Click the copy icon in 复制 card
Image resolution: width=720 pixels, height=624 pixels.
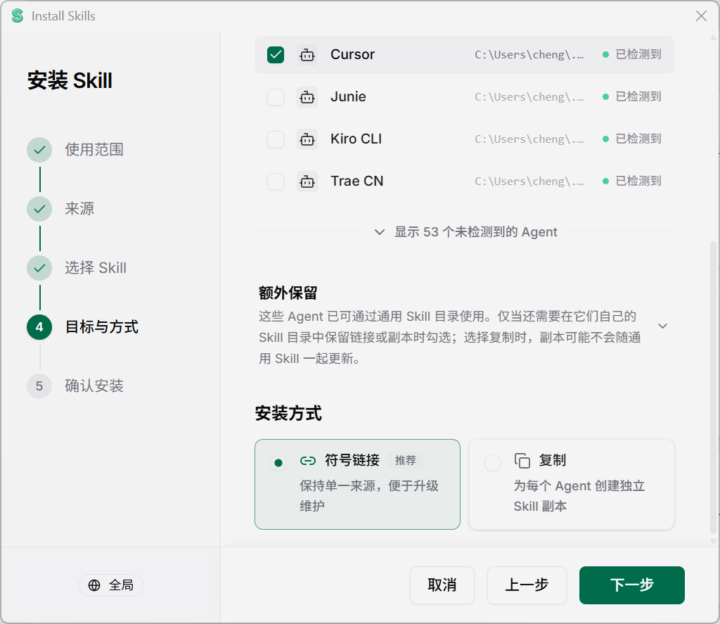coord(522,460)
